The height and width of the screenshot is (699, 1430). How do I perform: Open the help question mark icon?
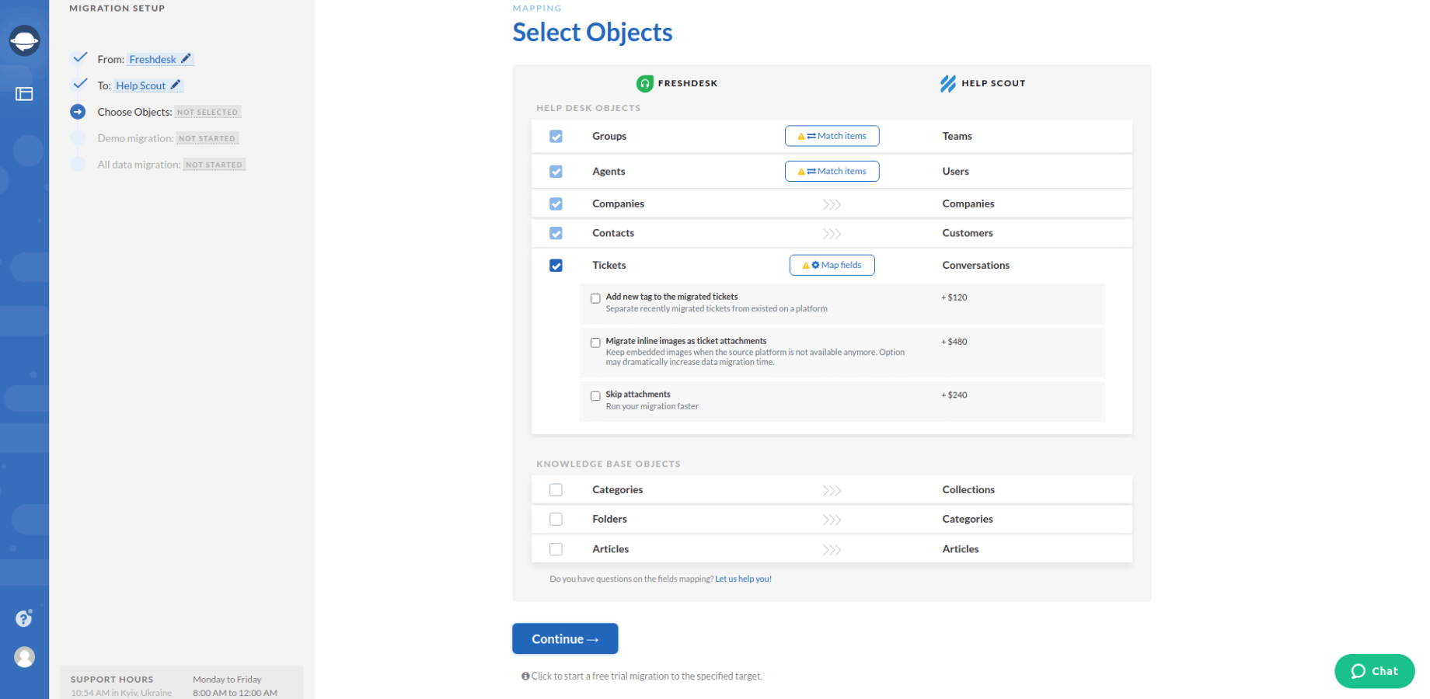click(24, 618)
